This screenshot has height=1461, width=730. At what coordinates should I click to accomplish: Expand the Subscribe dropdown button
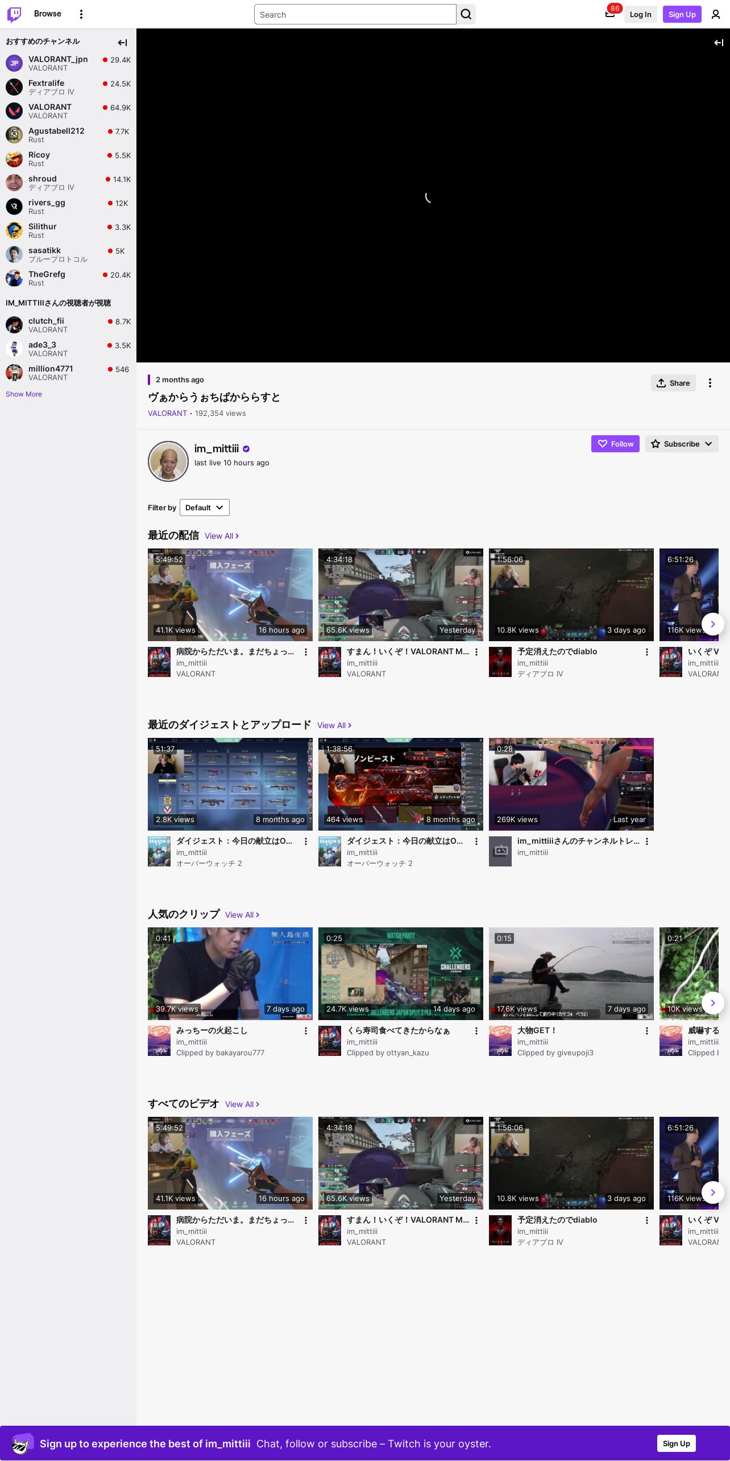(x=682, y=444)
